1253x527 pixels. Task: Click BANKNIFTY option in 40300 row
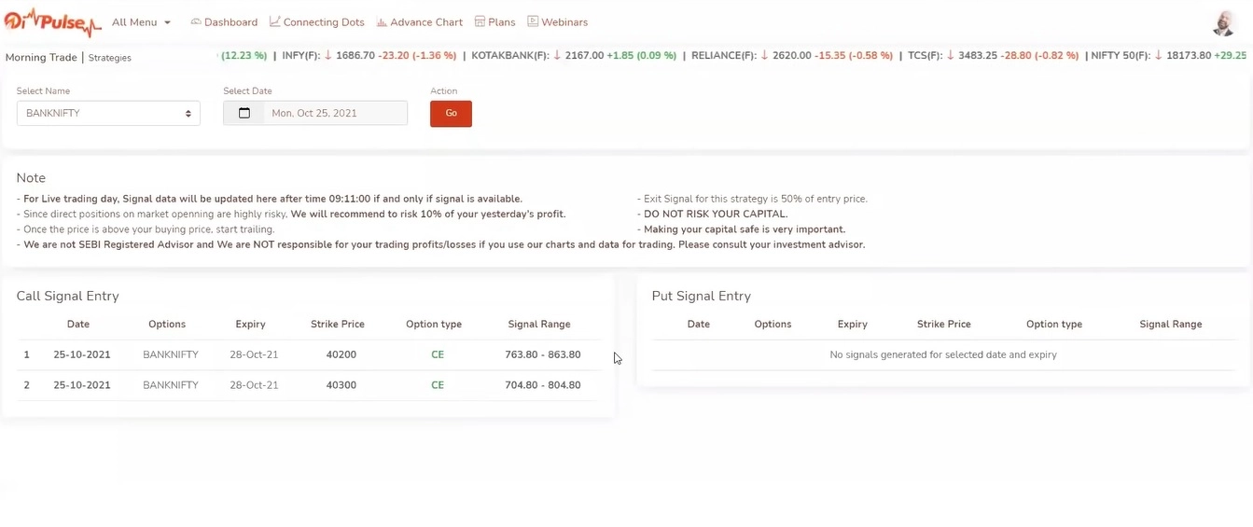[x=171, y=385]
